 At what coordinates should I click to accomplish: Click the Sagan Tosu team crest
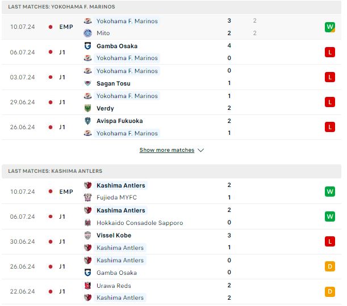tap(87, 83)
